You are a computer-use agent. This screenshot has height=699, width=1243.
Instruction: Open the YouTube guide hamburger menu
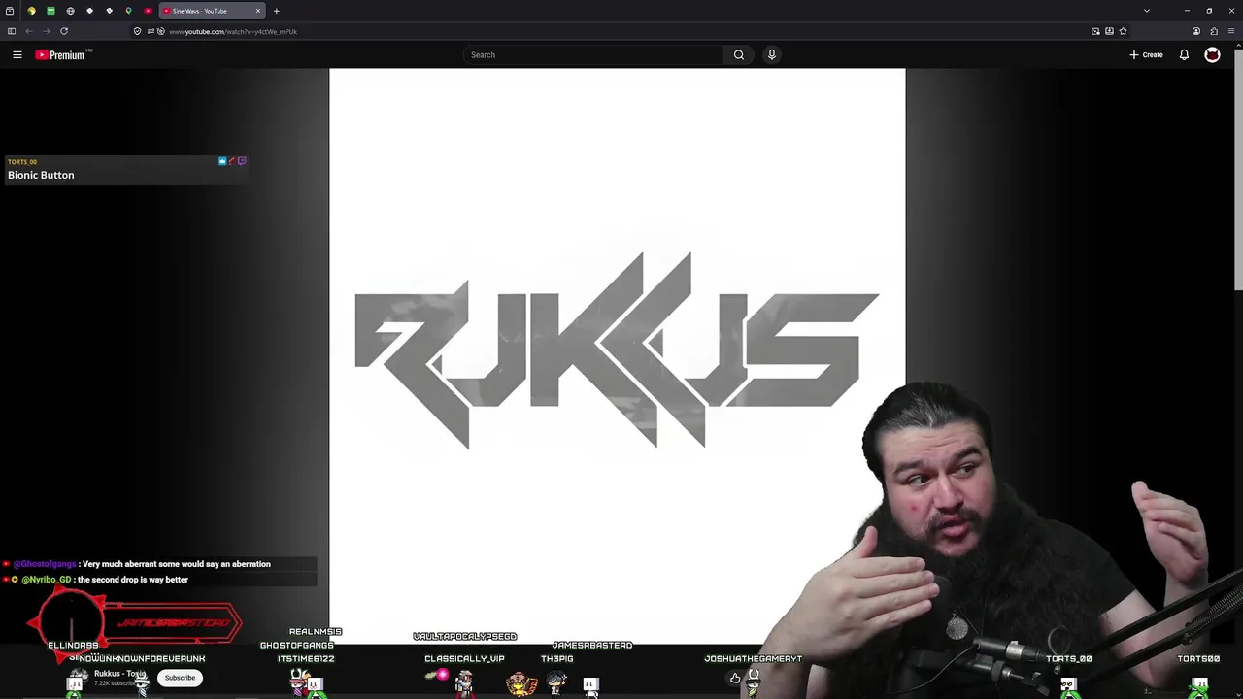click(17, 55)
